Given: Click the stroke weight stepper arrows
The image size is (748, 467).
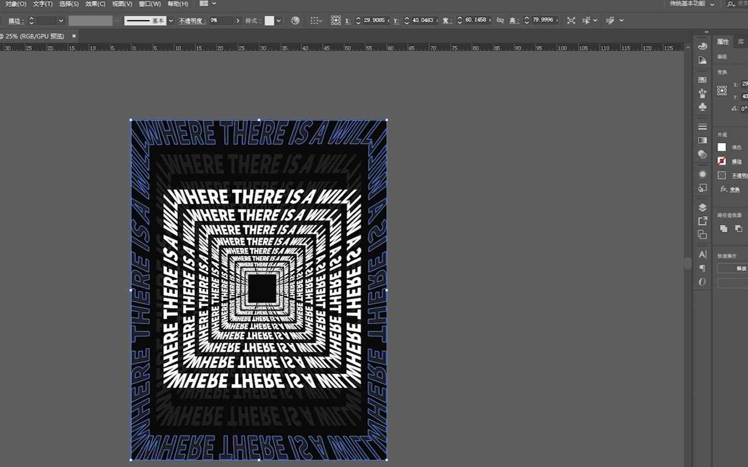Looking at the screenshot, I should pyautogui.click(x=31, y=20).
